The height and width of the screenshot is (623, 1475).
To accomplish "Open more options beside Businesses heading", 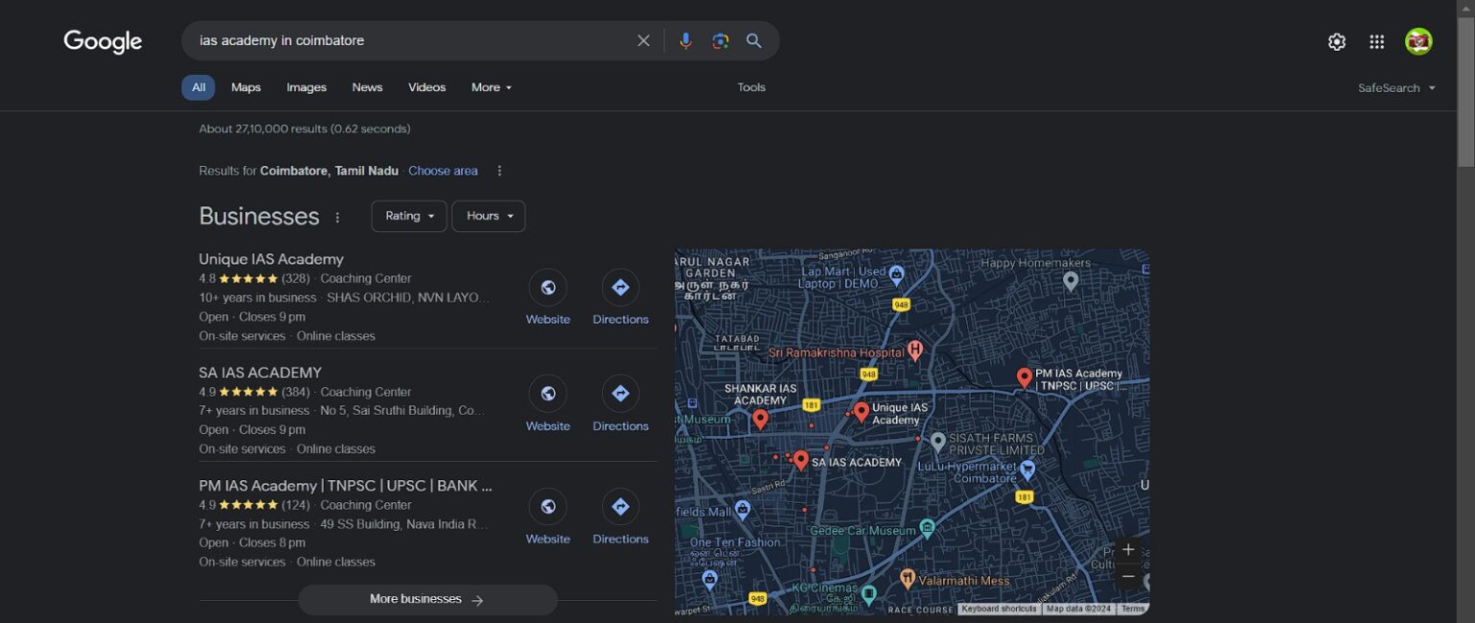I will [337, 217].
